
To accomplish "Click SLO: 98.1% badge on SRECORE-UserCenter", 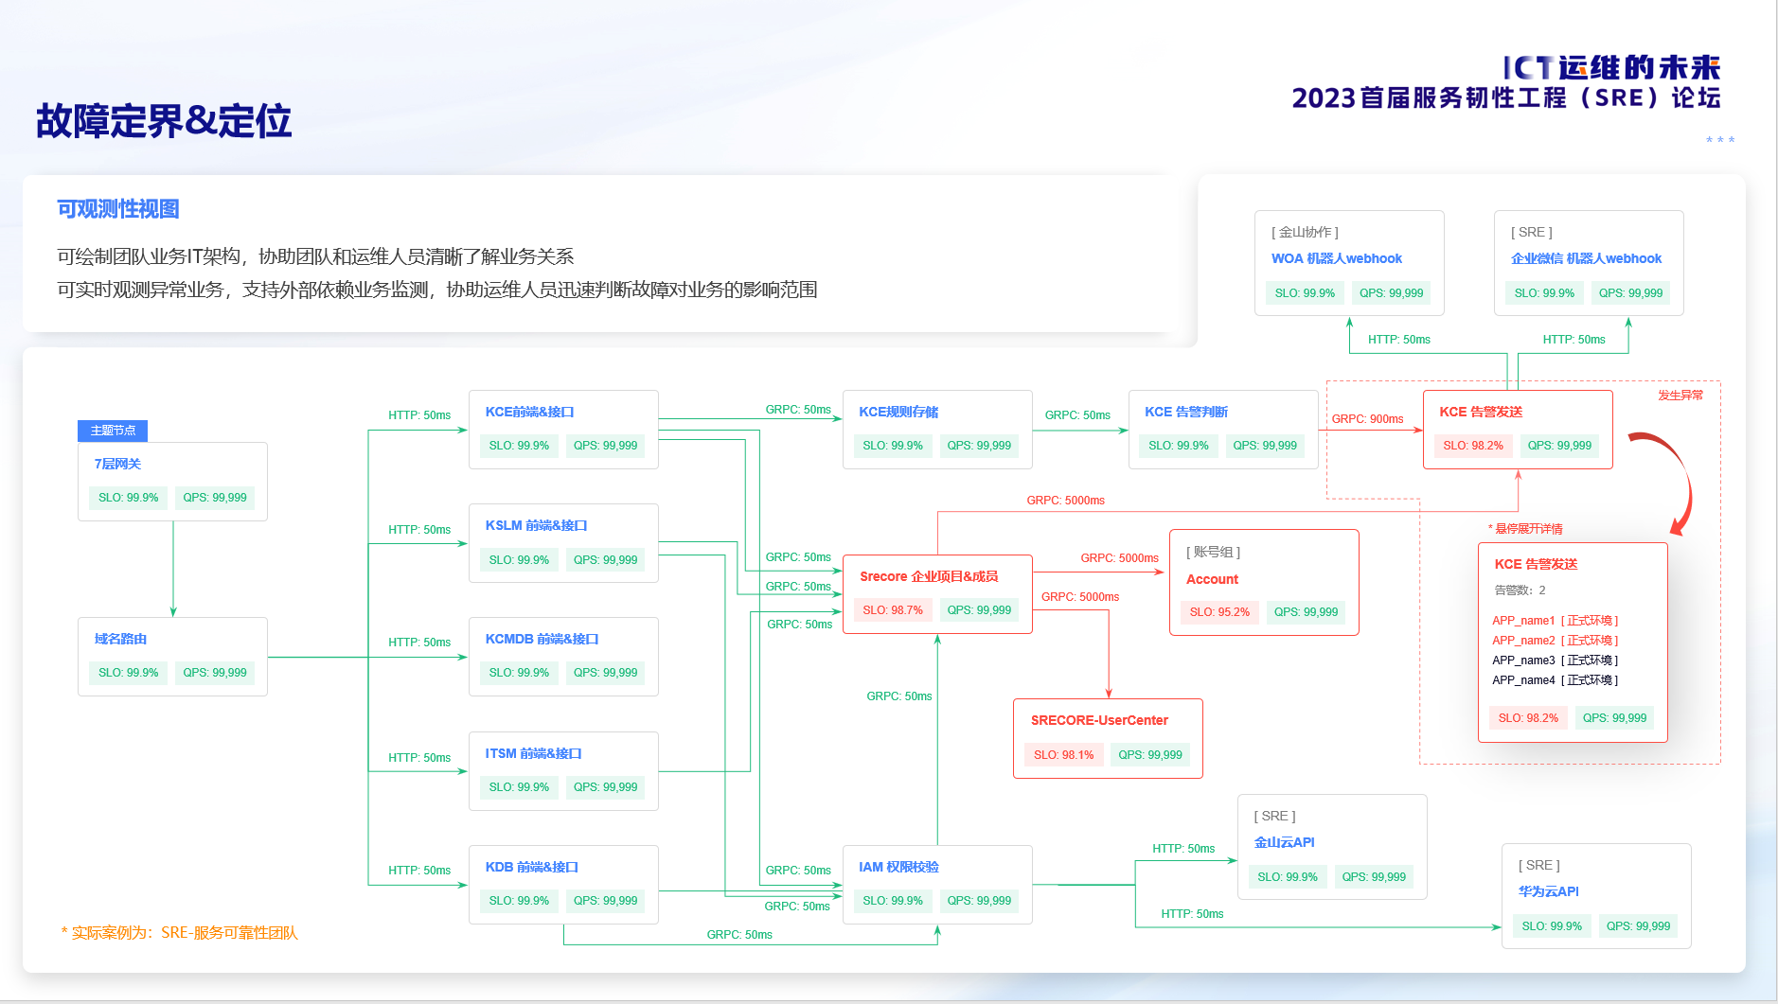I will (x=1063, y=755).
